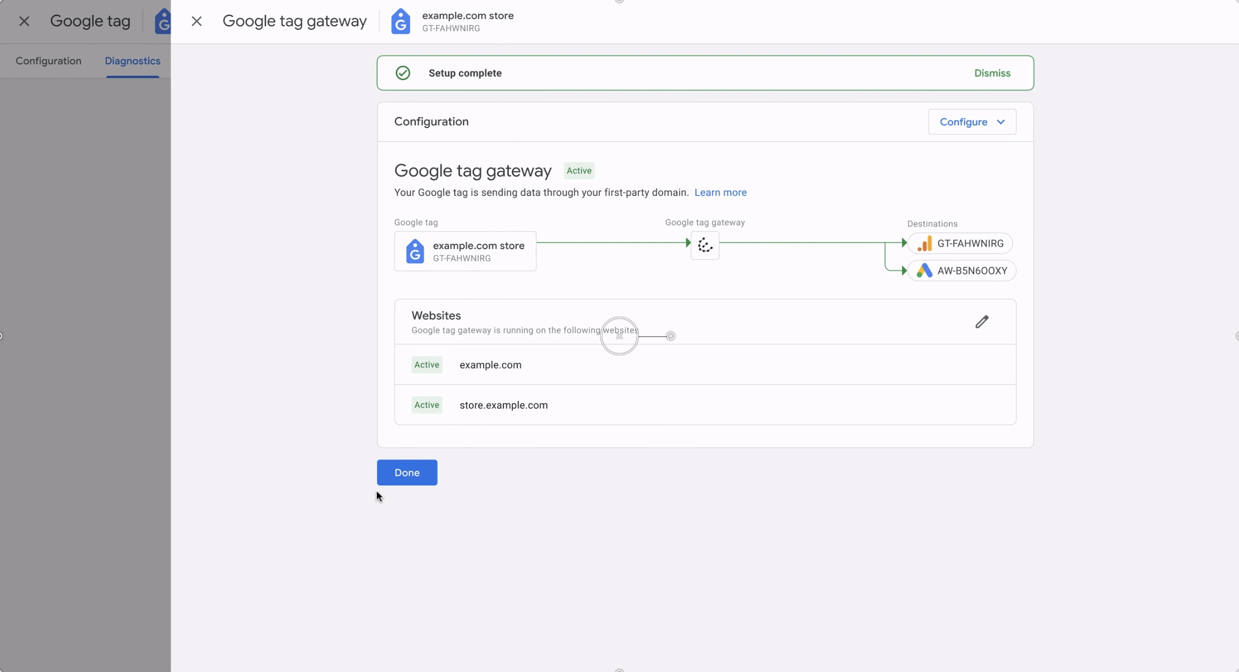Click the Active badge next to store.example.com
The width and height of the screenshot is (1239, 672).
tap(426, 405)
